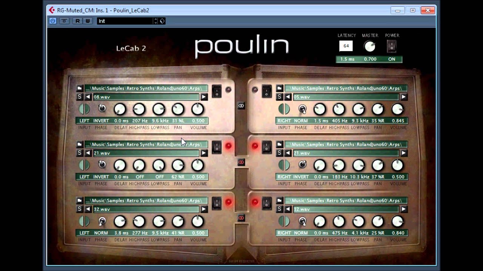483x271 pixels.
Task: Solo RIGHT 32.wav slot with S button
Action: point(279,209)
